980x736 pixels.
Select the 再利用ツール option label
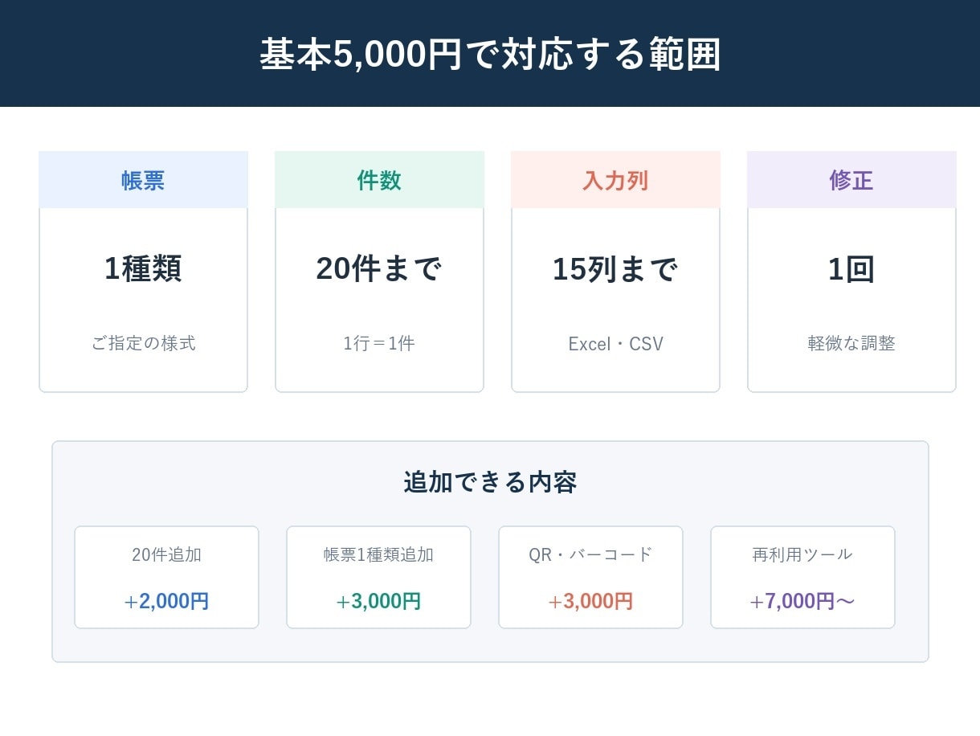(x=802, y=554)
